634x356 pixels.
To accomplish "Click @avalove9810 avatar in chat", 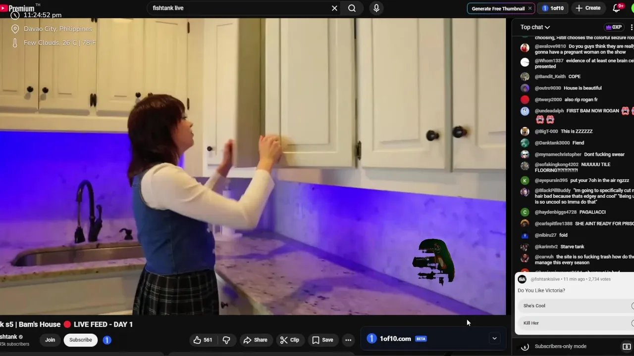I will click(x=525, y=48).
